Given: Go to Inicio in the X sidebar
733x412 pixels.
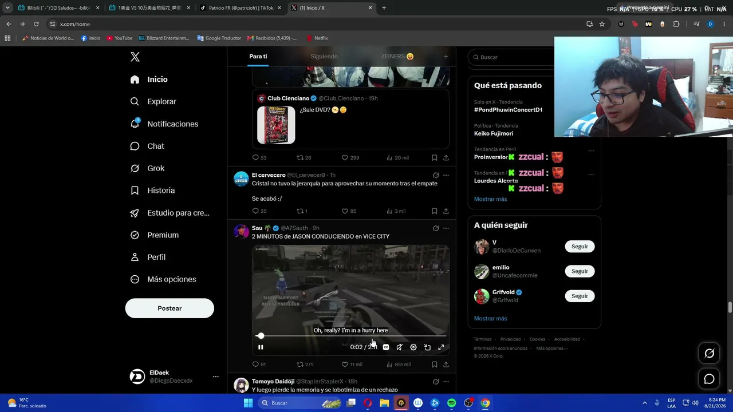Looking at the screenshot, I should (x=149, y=80).
